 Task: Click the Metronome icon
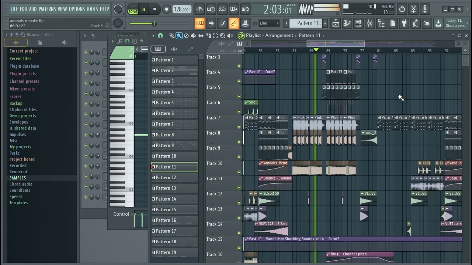tap(199, 9)
